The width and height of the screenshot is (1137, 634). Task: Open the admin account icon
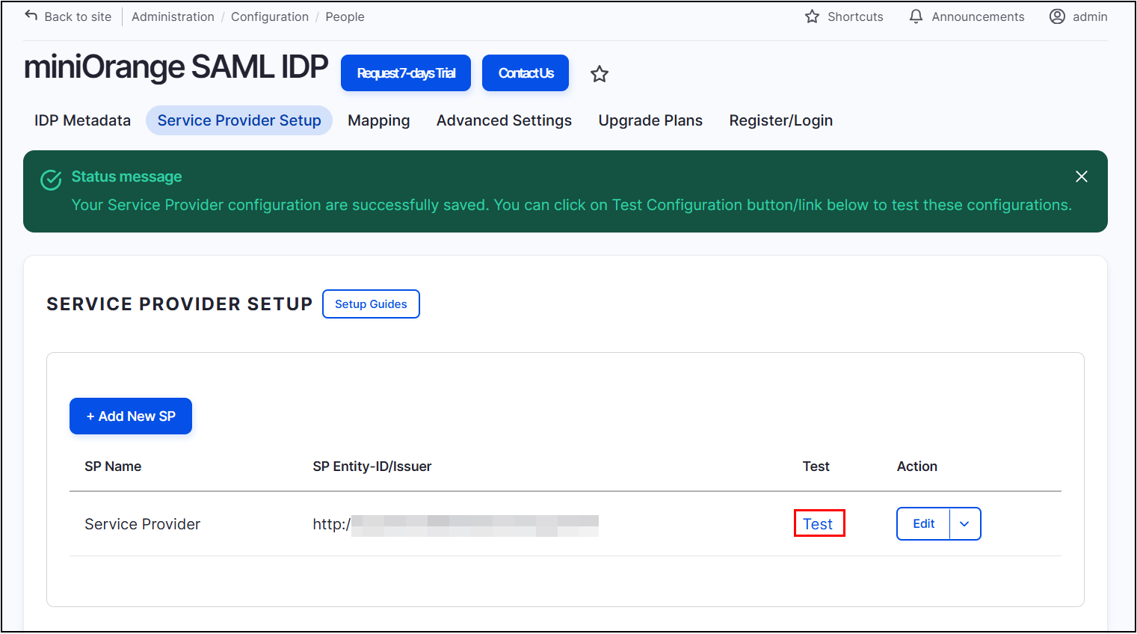(1058, 16)
